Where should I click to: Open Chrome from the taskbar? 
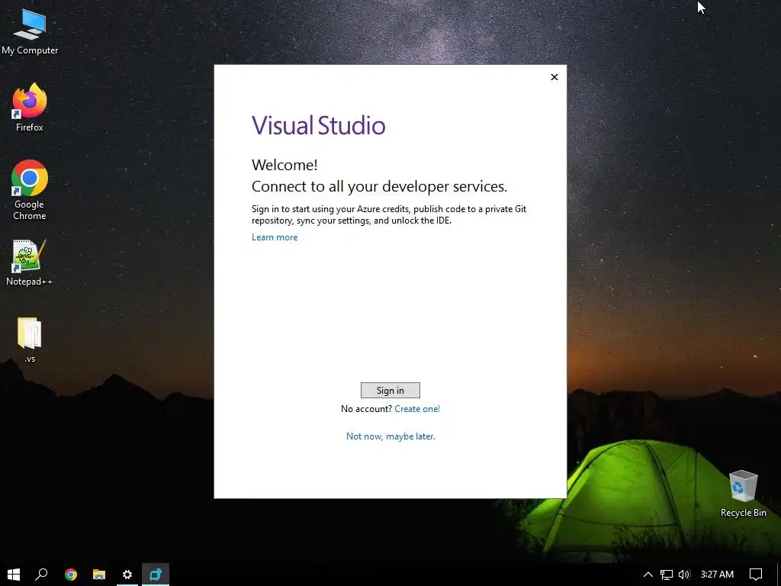71,575
